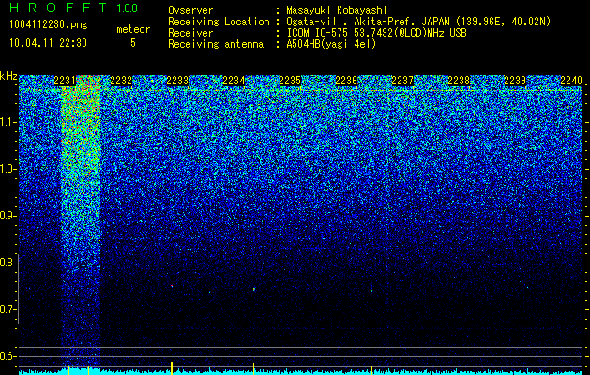Image resolution: width=590 pixels, height=375 pixels.
Task: Click the yellow echo dot near 2234
Action: point(254,290)
